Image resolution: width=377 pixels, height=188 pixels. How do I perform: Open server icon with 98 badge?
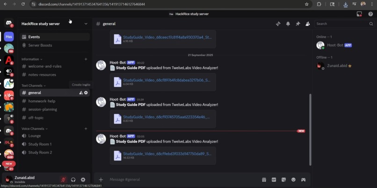point(9,49)
